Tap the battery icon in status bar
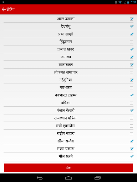The image size is (137, 182). (x=128, y=2)
